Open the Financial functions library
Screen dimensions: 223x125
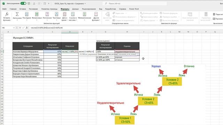[x=37, y=17]
